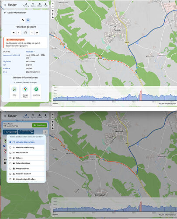The image size is (177, 219).
Task: Click red peak in upper elevation profile
Action: 141,95
